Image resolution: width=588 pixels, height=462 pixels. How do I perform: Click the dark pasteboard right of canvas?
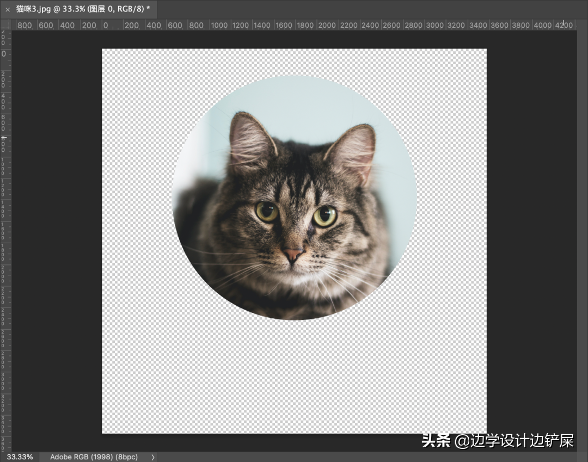(531, 218)
